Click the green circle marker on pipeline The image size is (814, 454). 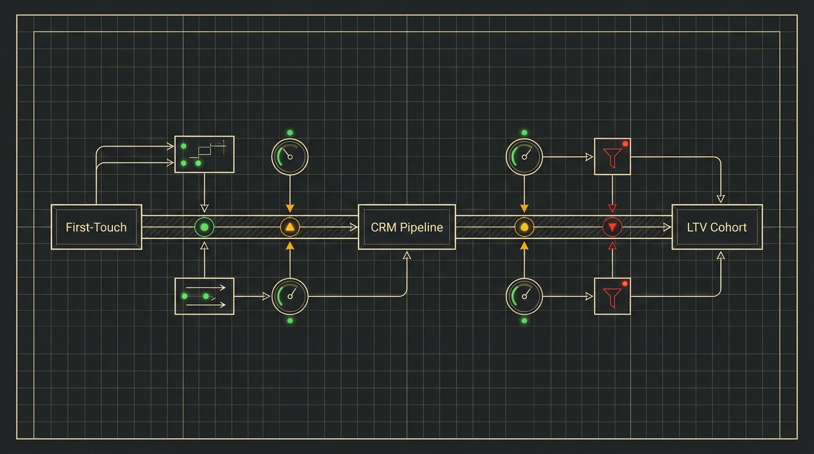click(x=205, y=227)
